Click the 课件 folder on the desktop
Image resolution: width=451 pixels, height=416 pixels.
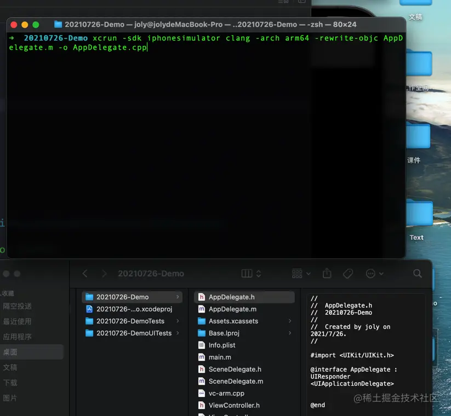[417, 137]
